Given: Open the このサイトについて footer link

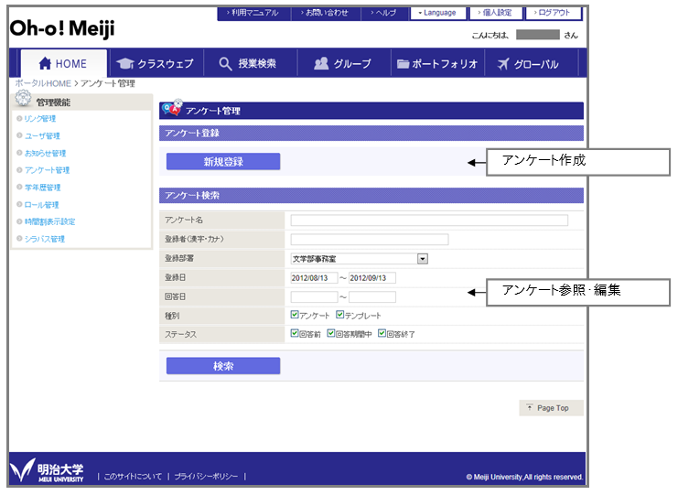Looking at the screenshot, I should 133,476.
